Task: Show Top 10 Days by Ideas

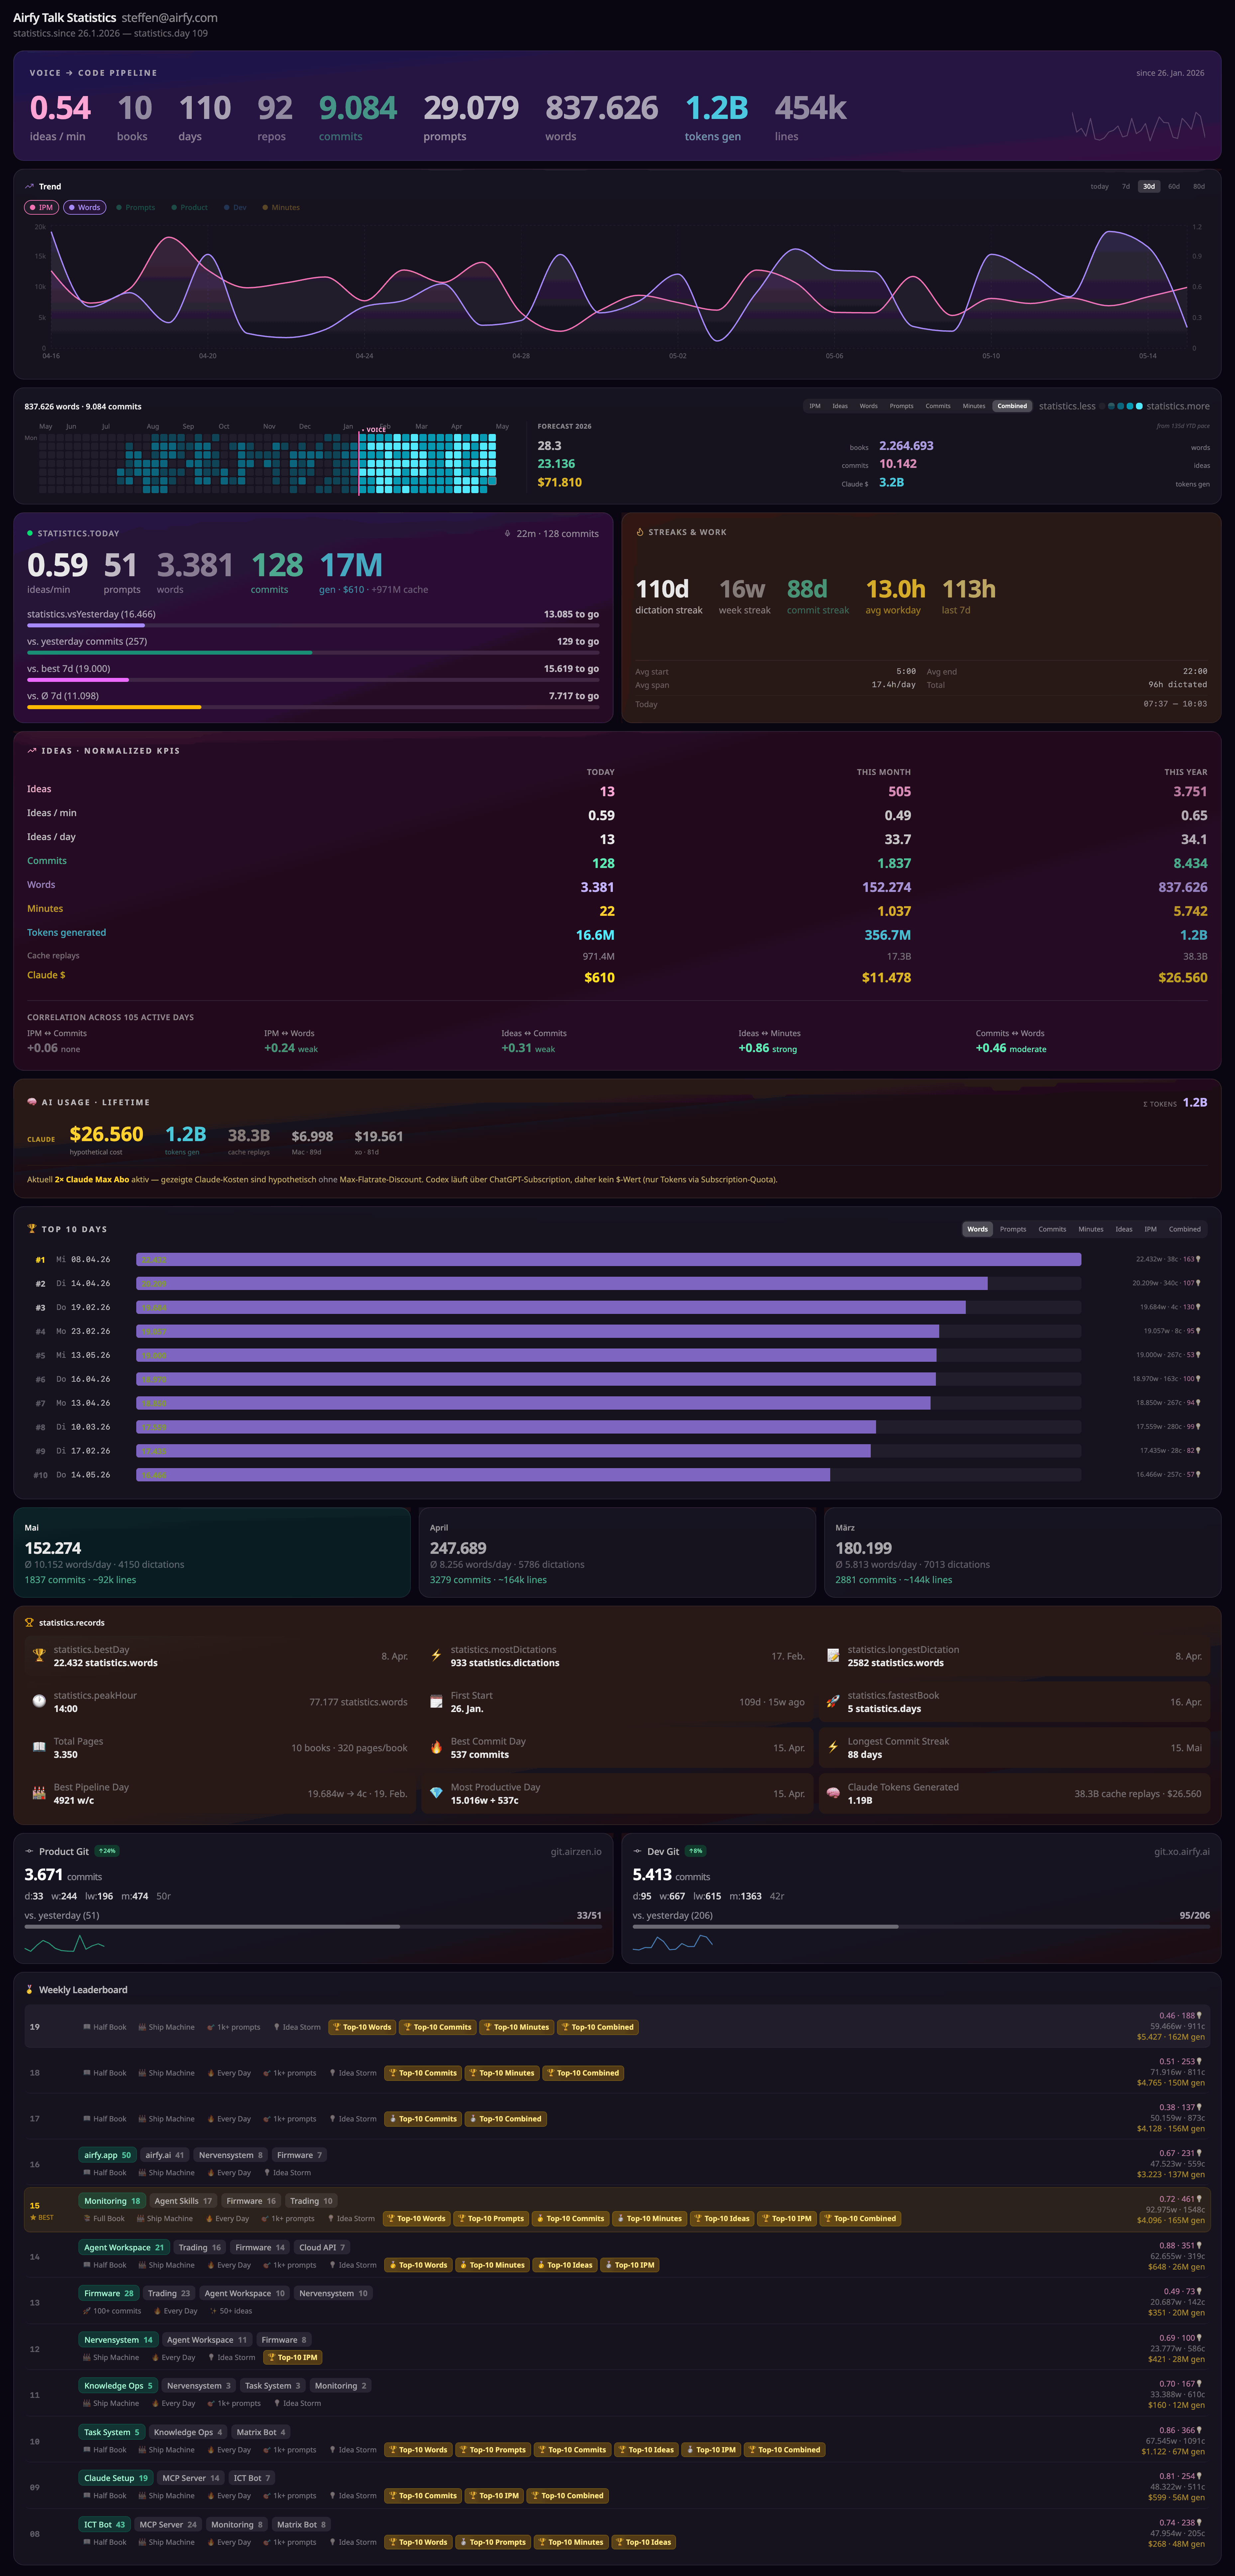Action: coord(1124,1229)
